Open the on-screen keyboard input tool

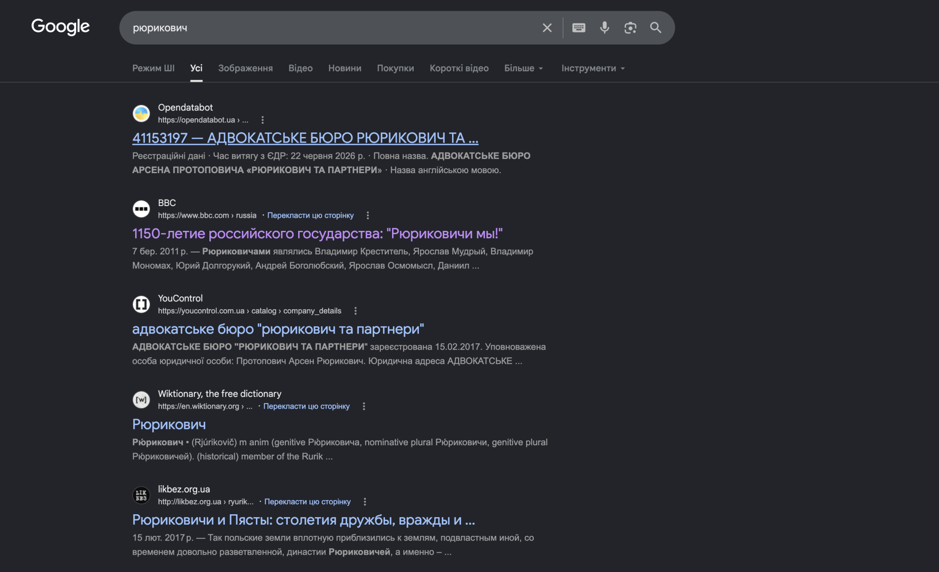(x=578, y=28)
